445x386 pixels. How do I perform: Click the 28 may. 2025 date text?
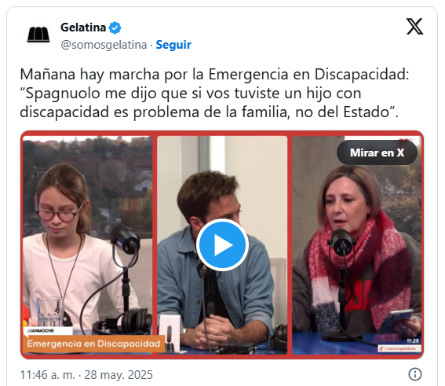click(x=119, y=375)
